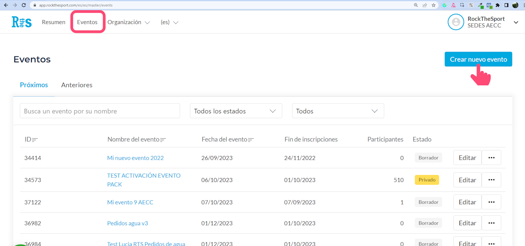
Task: Click Borrador badge for event 34414
Action: (428, 158)
